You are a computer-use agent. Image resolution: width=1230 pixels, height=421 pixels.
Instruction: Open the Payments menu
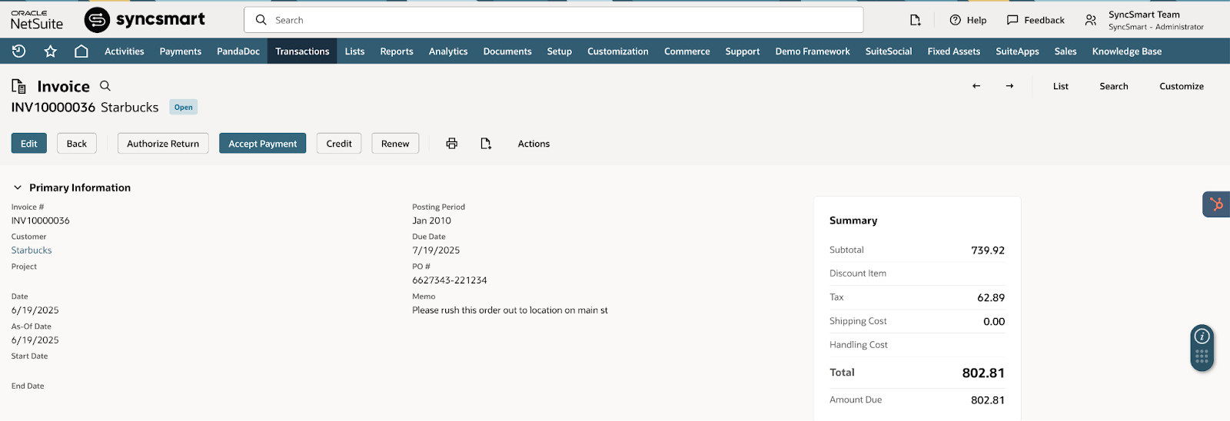[181, 51]
